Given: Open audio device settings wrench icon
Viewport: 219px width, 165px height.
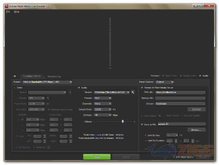Looking at the screenshot, I should click(133, 92).
